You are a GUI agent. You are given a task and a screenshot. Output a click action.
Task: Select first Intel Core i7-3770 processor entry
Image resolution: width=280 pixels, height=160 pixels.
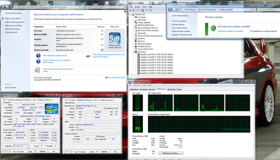click(156, 55)
